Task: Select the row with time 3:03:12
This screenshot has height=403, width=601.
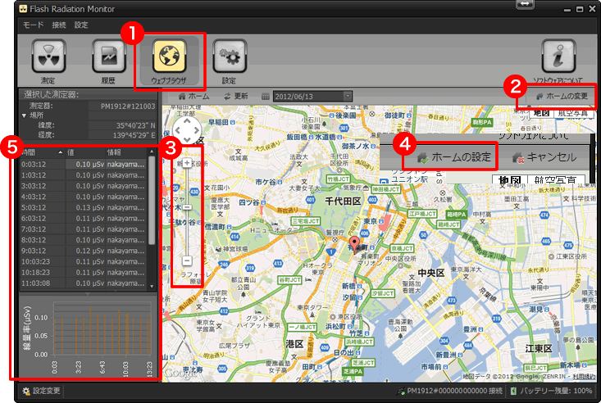Action: (84, 186)
